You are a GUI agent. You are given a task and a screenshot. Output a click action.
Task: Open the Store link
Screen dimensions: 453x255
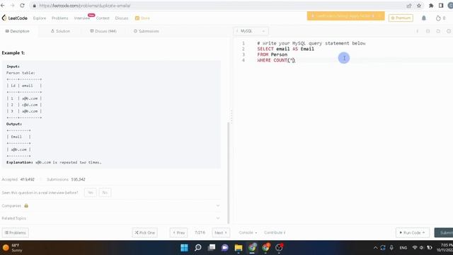(142, 18)
